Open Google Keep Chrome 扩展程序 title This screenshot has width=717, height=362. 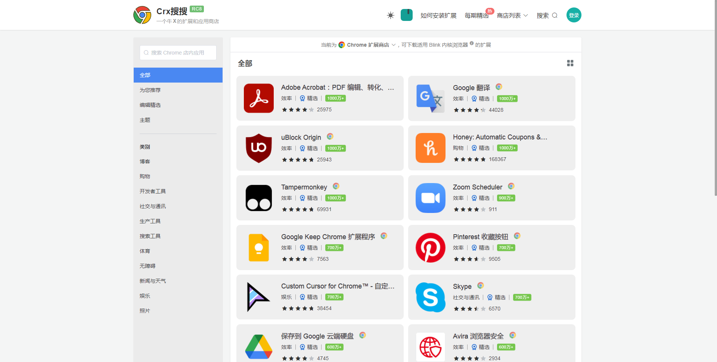[x=328, y=237]
